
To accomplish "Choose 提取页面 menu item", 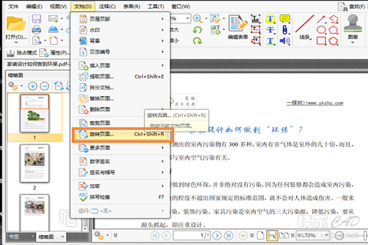I will pos(121,76).
